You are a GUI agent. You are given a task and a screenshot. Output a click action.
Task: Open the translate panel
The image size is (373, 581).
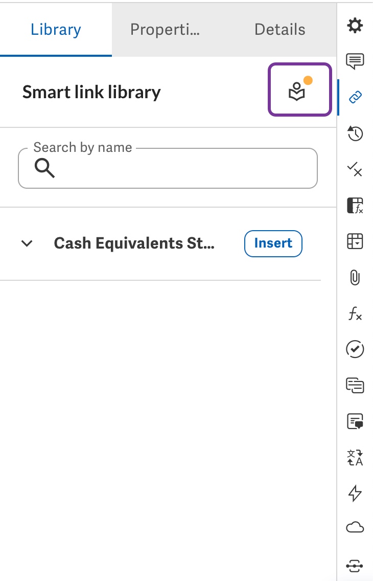355,458
